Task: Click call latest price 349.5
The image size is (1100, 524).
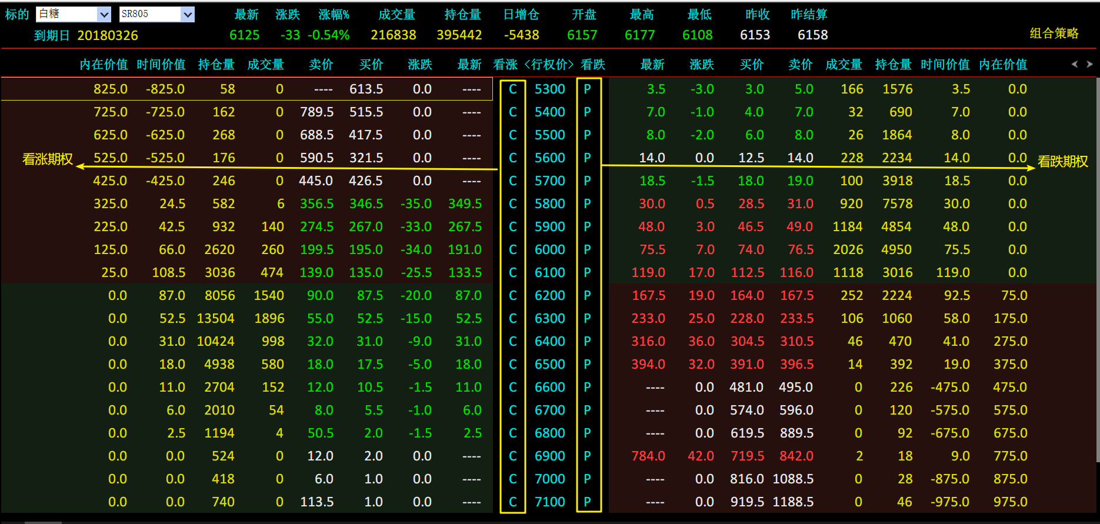Action: 465,204
